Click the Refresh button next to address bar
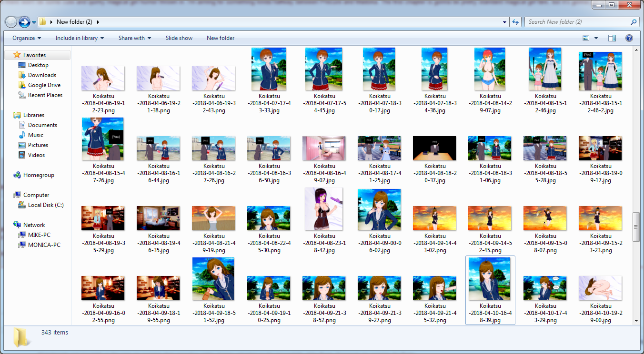Image resolution: width=644 pixels, height=354 pixels. point(515,22)
